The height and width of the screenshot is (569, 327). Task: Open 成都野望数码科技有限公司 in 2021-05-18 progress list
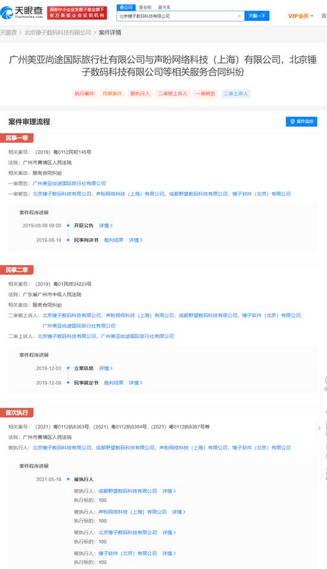pyautogui.click(x=128, y=491)
